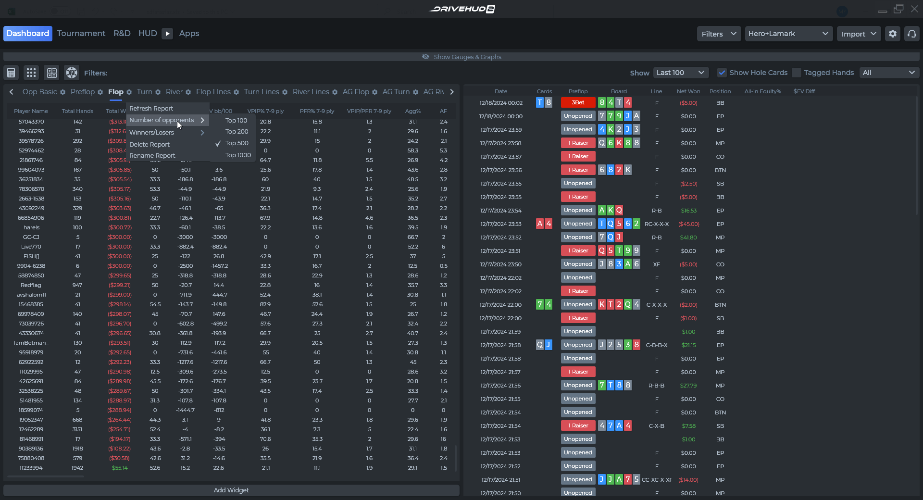Select player row IamBetman_
The width and height of the screenshot is (923, 500).
click(231, 343)
